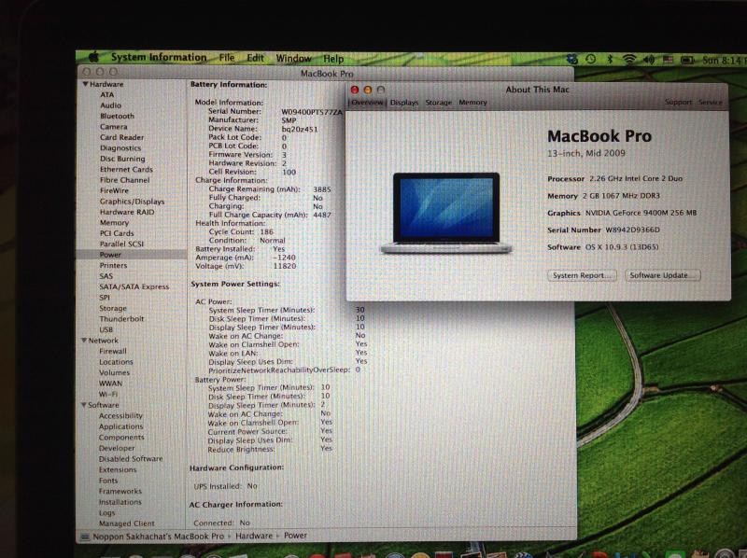The image size is (747, 558).
Task: Open the input source flag icon
Action: click(669, 60)
